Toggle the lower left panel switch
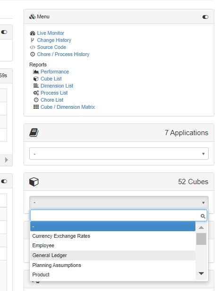 (4, 181)
